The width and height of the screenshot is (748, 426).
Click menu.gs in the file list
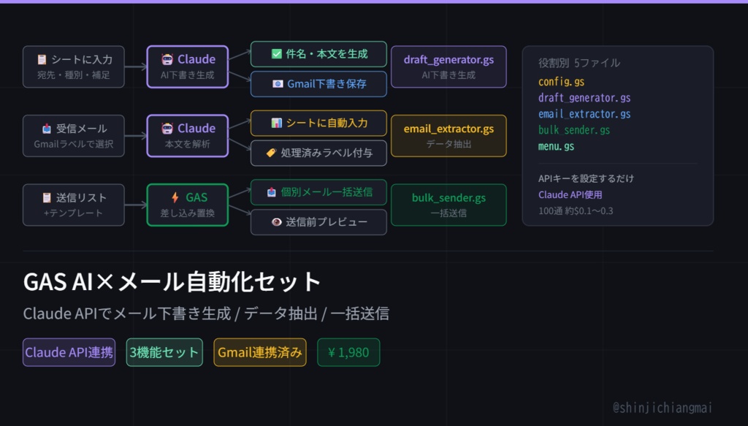pos(556,146)
